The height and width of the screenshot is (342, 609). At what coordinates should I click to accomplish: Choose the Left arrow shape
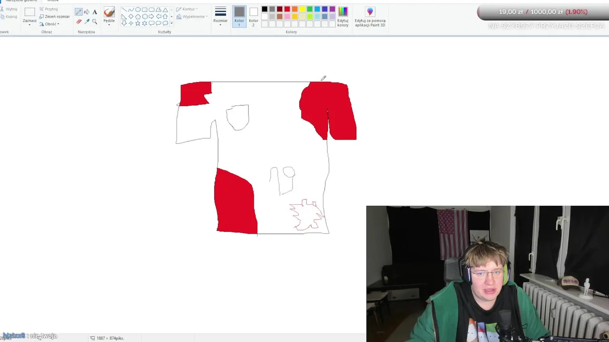158,17
